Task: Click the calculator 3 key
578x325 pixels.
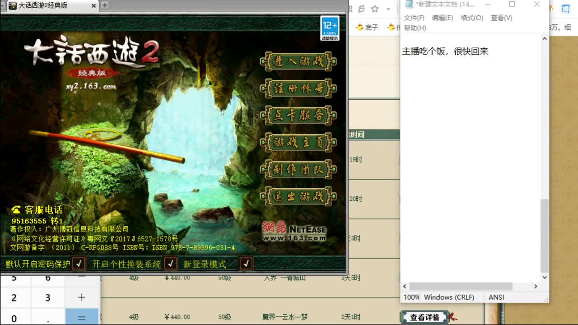Action: click(x=48, y=298)
